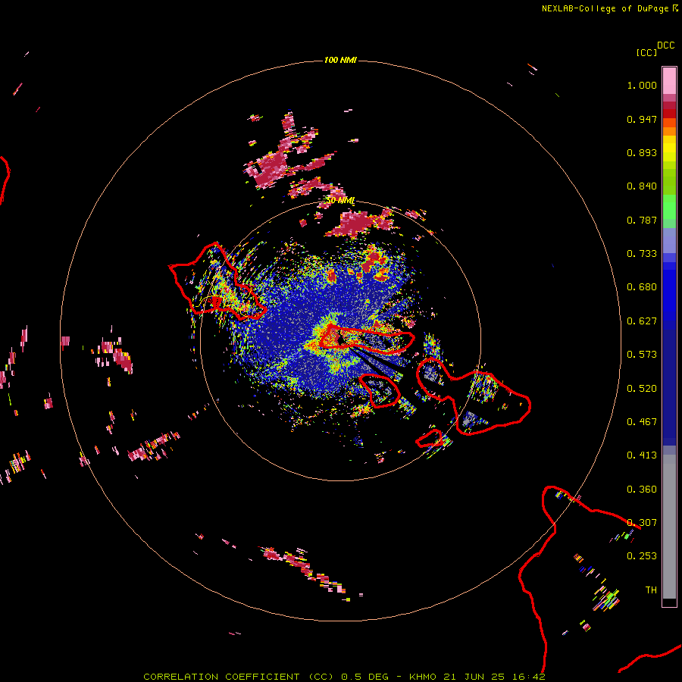Click the 0.733 scale value
The height and width of the screenshot is (682, 682).
click(642, 254)
